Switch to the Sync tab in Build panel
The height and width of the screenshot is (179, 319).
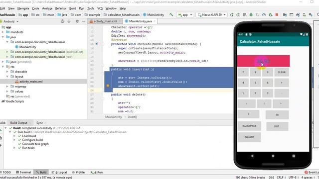pos(39,123)
